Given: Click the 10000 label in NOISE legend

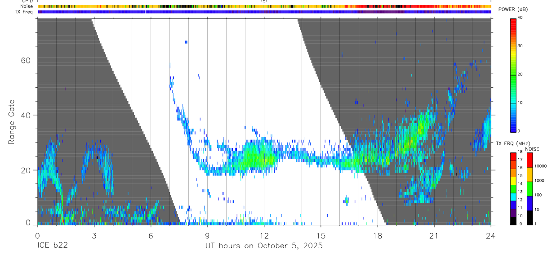Looking at the screenshot, I should point(540,166).
